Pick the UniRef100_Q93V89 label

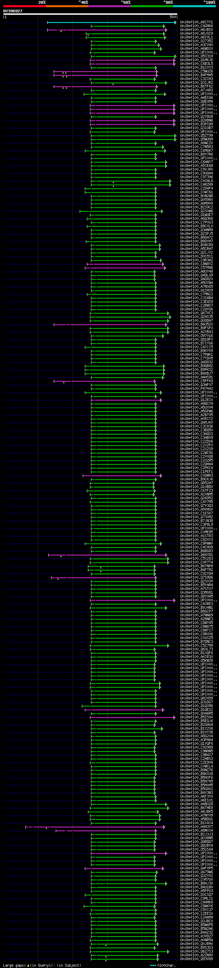pos(196,959)
